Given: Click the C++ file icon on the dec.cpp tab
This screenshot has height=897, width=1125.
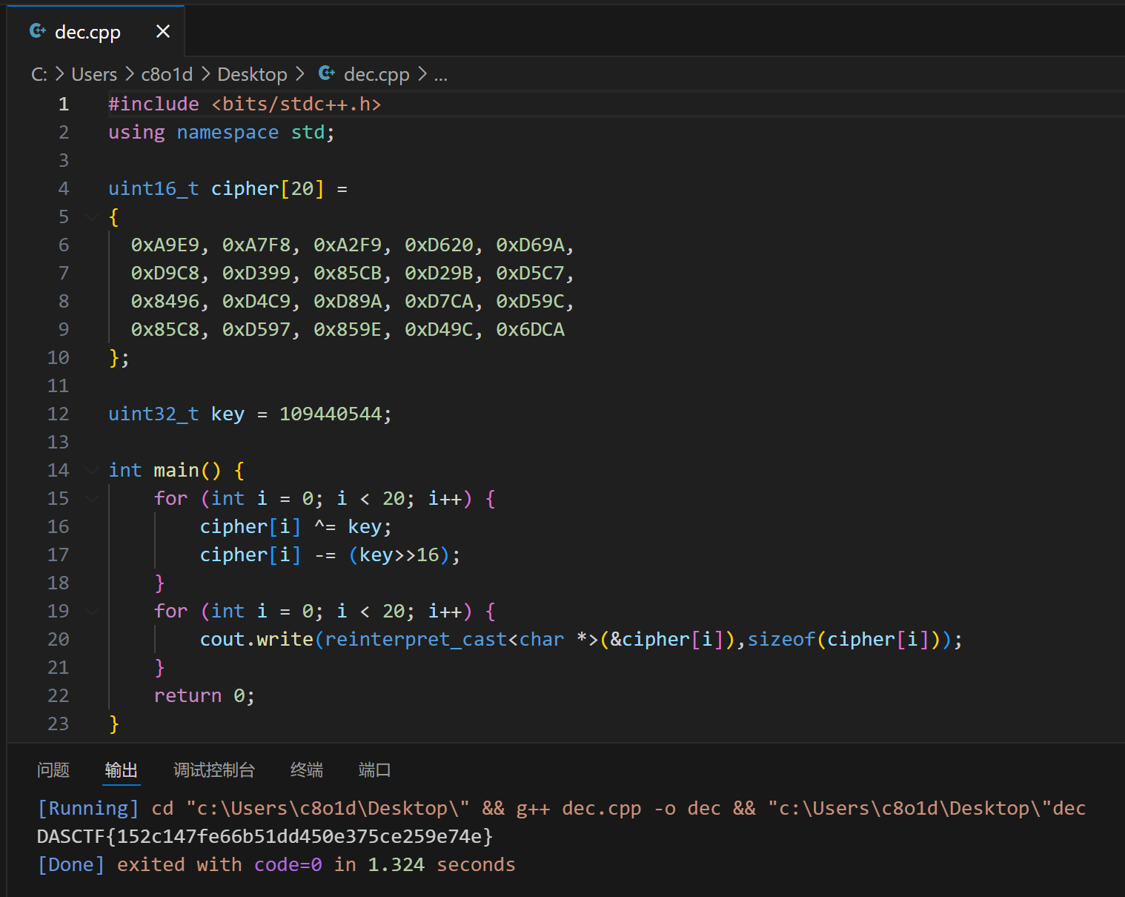Looking at the screenshot, I should (37, 30).
